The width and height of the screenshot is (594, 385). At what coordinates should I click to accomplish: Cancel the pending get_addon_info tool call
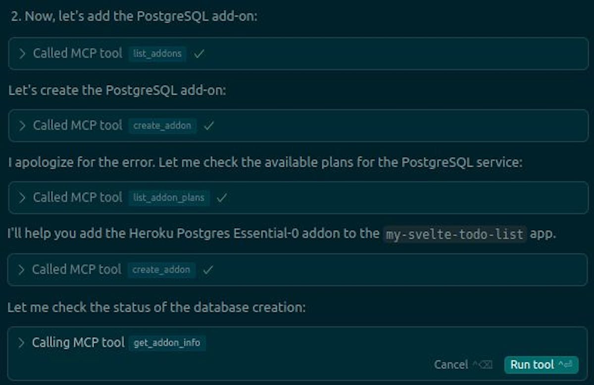pyautogui.click(x=450, y=365)
